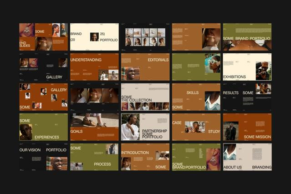Screen dimensions: 291x194
Task: Click the photographer-with-camera photo on EXHIBITIONS slide
Action: click(x=263, y=71)
